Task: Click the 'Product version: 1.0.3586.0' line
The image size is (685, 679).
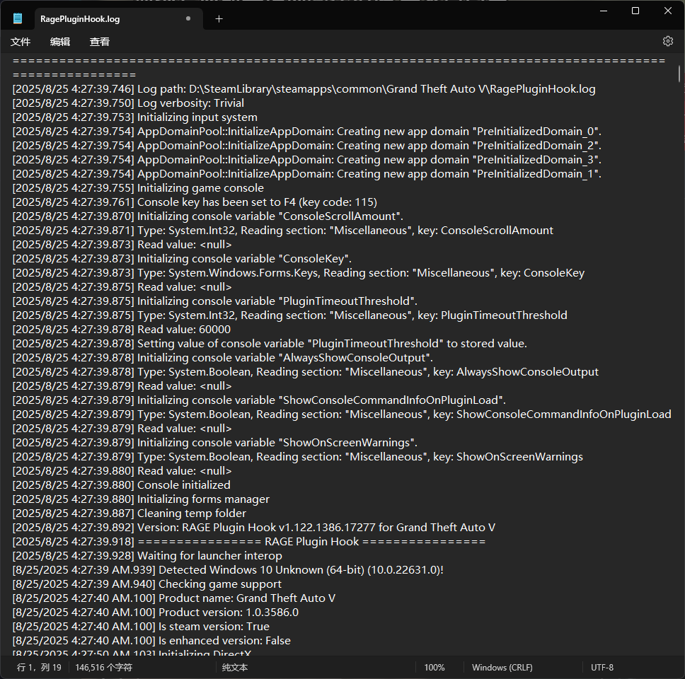Action: coord(156,613)
